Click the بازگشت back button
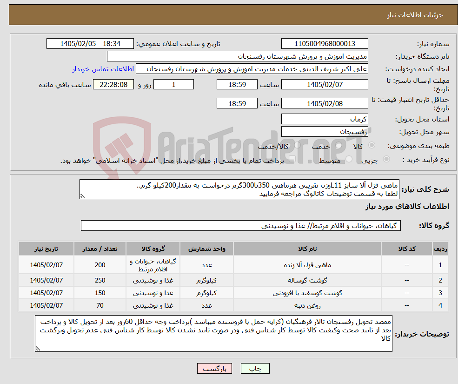 214,369
